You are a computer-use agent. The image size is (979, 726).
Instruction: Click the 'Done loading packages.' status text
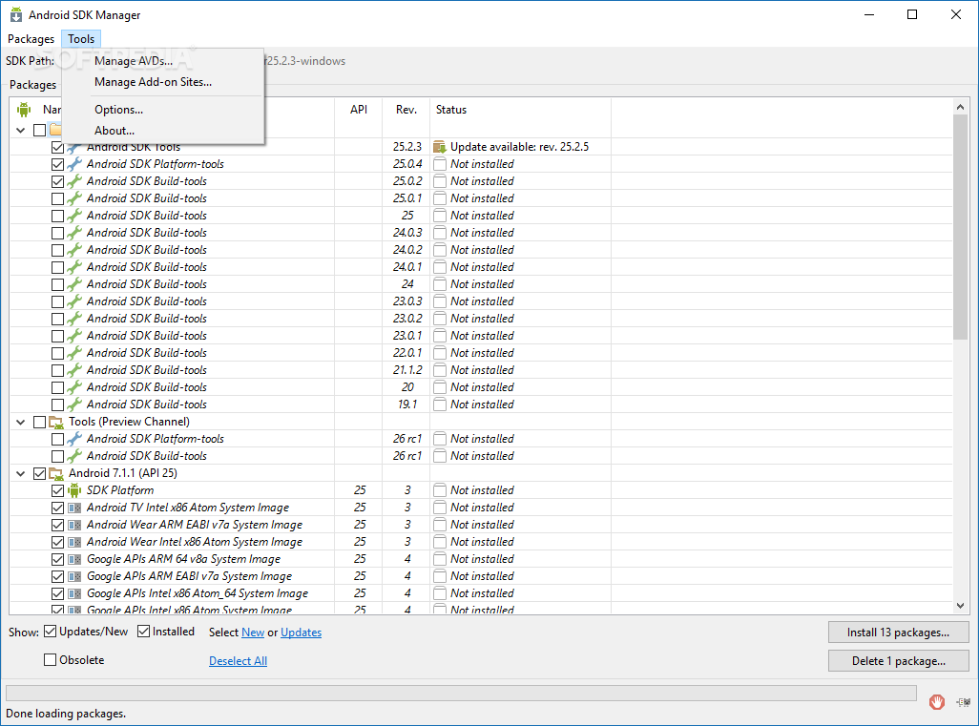click(x=66, y=714)
